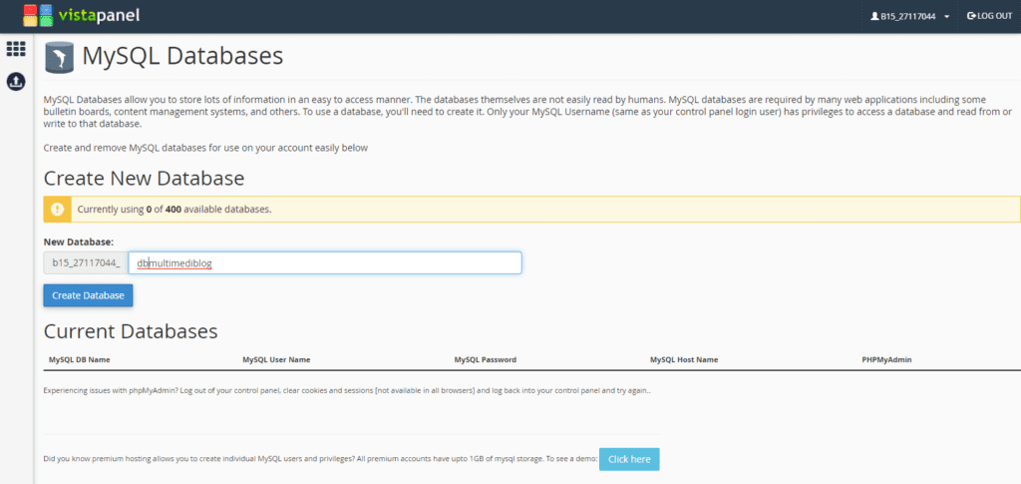The height and width of the screenshot is (484, 1021).
Task: Click the VistaPanel logo
Action: tap(82, 16)
